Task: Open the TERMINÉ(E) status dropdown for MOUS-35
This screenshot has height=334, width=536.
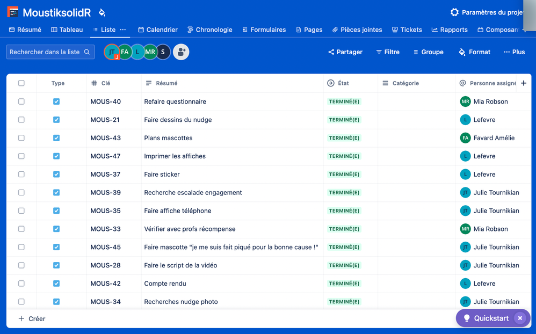Action: coord(344,210)
